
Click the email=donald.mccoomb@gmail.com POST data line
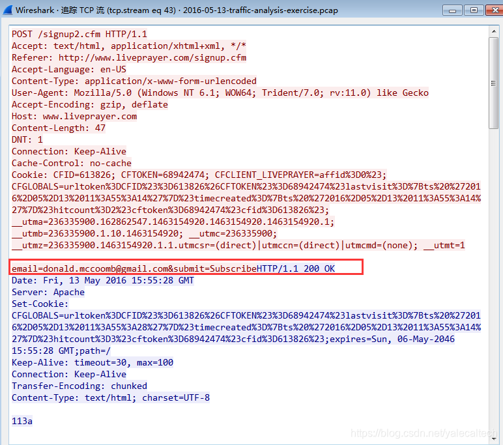pyautogui.click(x=173, y=268)
